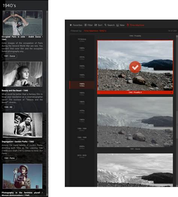Toggle the red Time Machine button
This screenshot has height=197, width=178.
tap(135, 25)
